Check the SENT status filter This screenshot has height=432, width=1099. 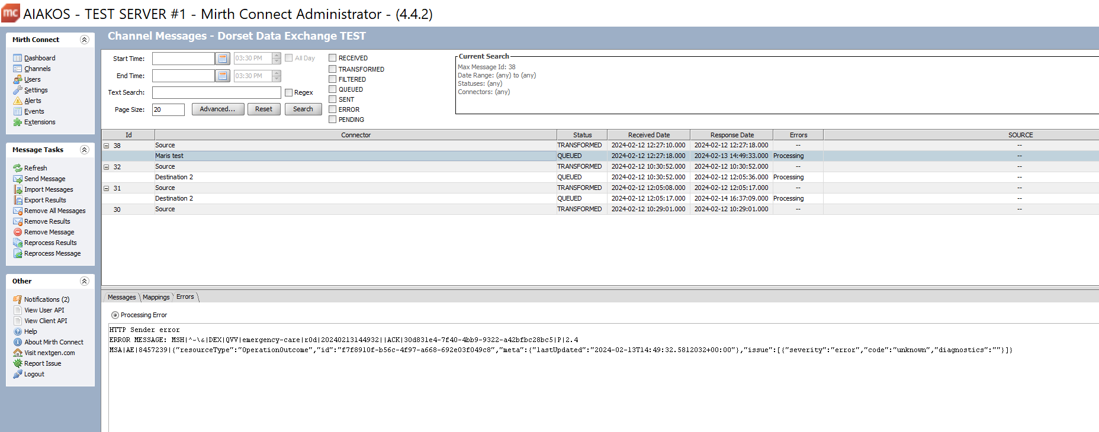pyautogui.click(x=333, y=99)
